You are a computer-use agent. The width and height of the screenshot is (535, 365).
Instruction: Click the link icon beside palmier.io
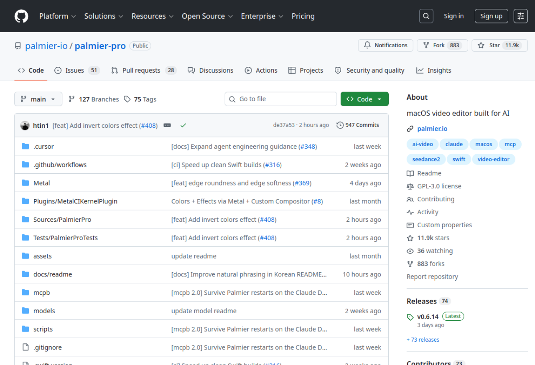click(x=410, y=129)
